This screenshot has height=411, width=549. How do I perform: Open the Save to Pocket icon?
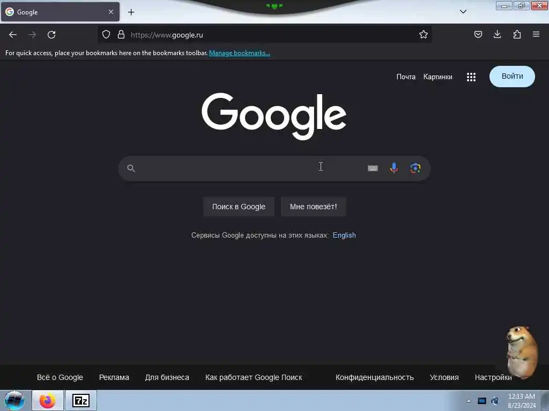tap(478, 34)
